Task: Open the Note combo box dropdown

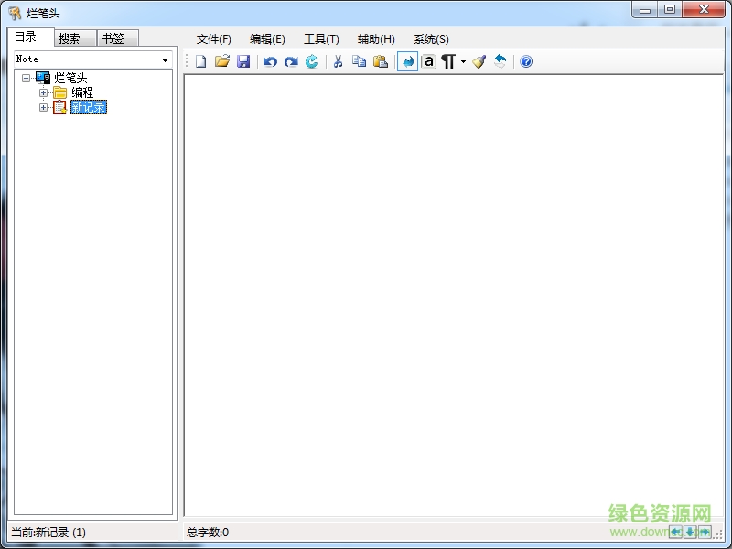Action: pyautogui.click(x=165, y=59)
